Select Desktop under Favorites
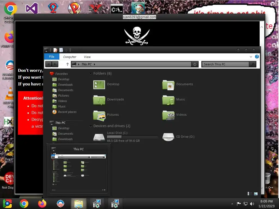279x209 pixels. 61,79
